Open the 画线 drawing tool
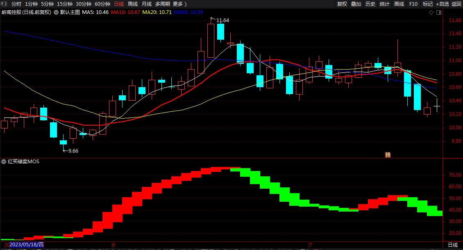The image size is (463, 250). click(399, 4)
